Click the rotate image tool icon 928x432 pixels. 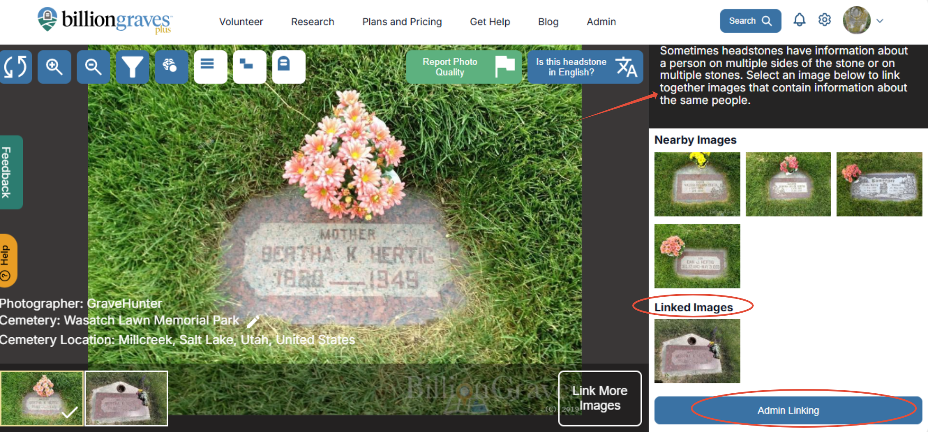pos(15,67)
